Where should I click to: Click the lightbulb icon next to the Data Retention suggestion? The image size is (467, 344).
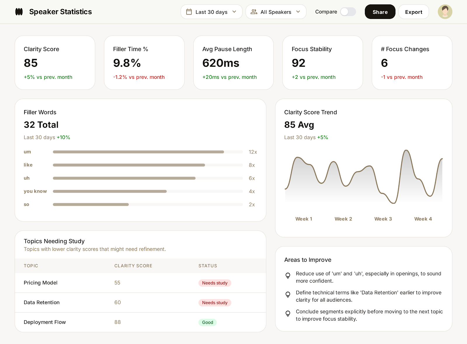(287, 294)
